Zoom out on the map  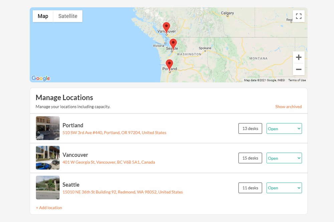(299, 69)
